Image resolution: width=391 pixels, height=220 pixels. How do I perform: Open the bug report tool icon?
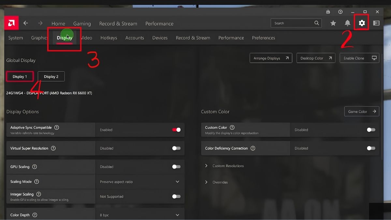[328, 12]
